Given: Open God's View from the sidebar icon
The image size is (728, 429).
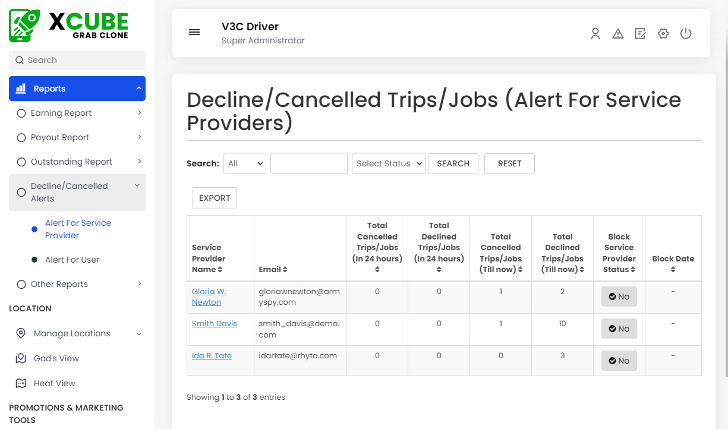Looking at the screenshot, I should click(22, 358).
